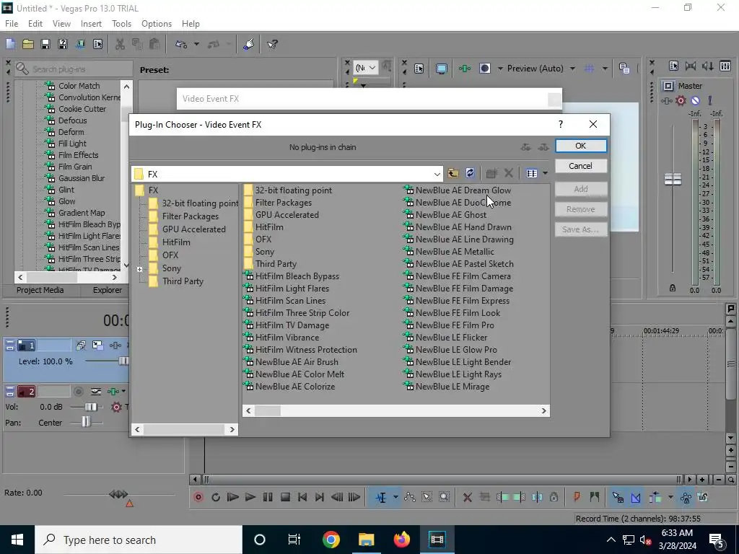Click the track 1 Level slider handle
This screenshot has height=554, width=739.
(123, 361)
